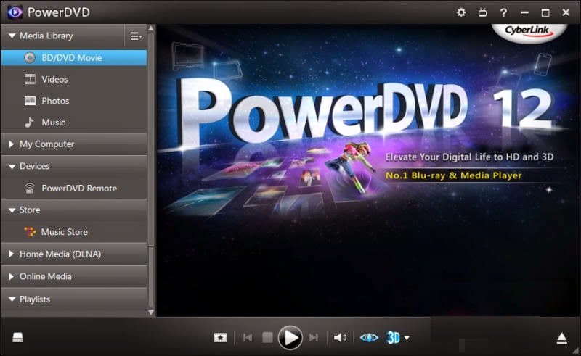Open the movie snapshot filmstrip icon
Image resolution: width=581 pixels, height=356 pixels.
(221, 337)
